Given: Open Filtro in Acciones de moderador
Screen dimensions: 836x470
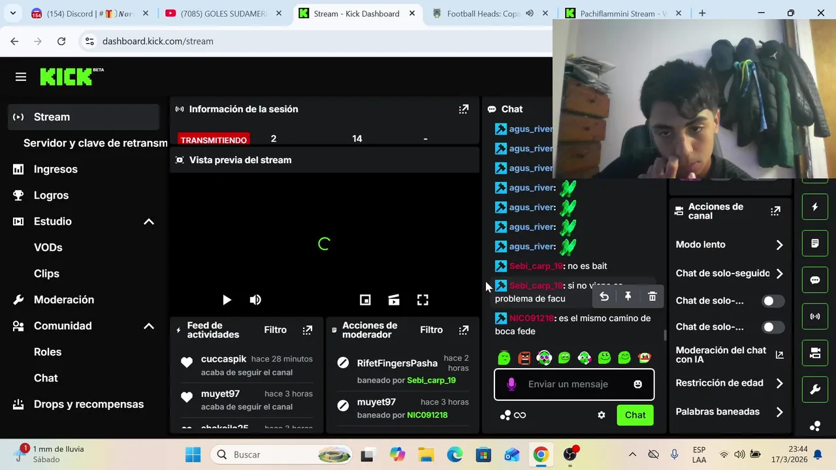Looking at the screenshot, I should (431, 330).
